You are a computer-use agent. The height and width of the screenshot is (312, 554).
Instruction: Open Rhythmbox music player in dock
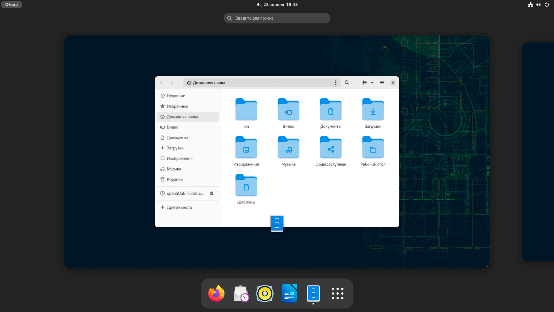coord(265,293)
